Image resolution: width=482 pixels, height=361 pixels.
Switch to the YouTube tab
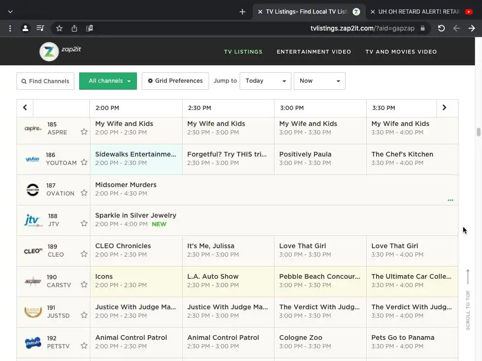coord(421,12)
